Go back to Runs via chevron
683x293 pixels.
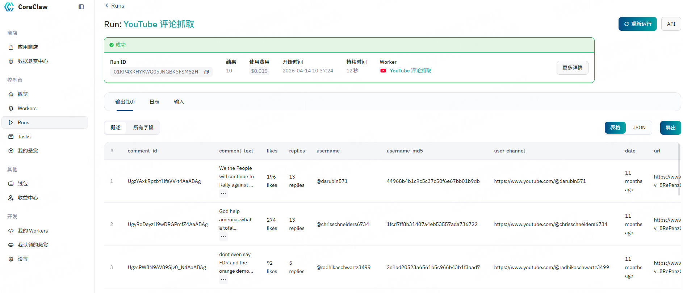(107, 5)
